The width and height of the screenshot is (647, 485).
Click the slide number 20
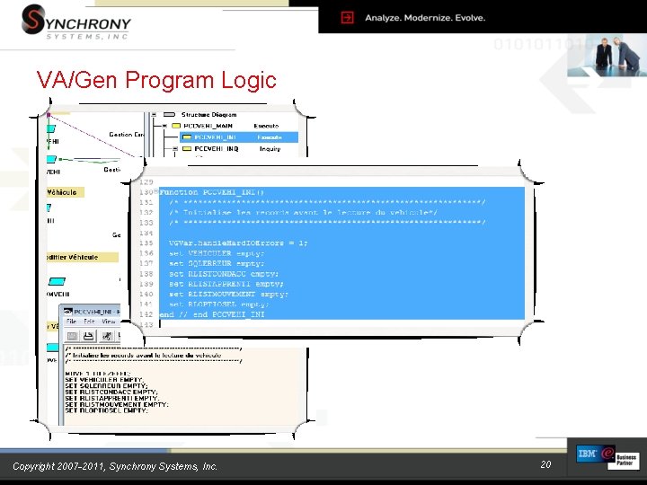[x=545, y=464]
